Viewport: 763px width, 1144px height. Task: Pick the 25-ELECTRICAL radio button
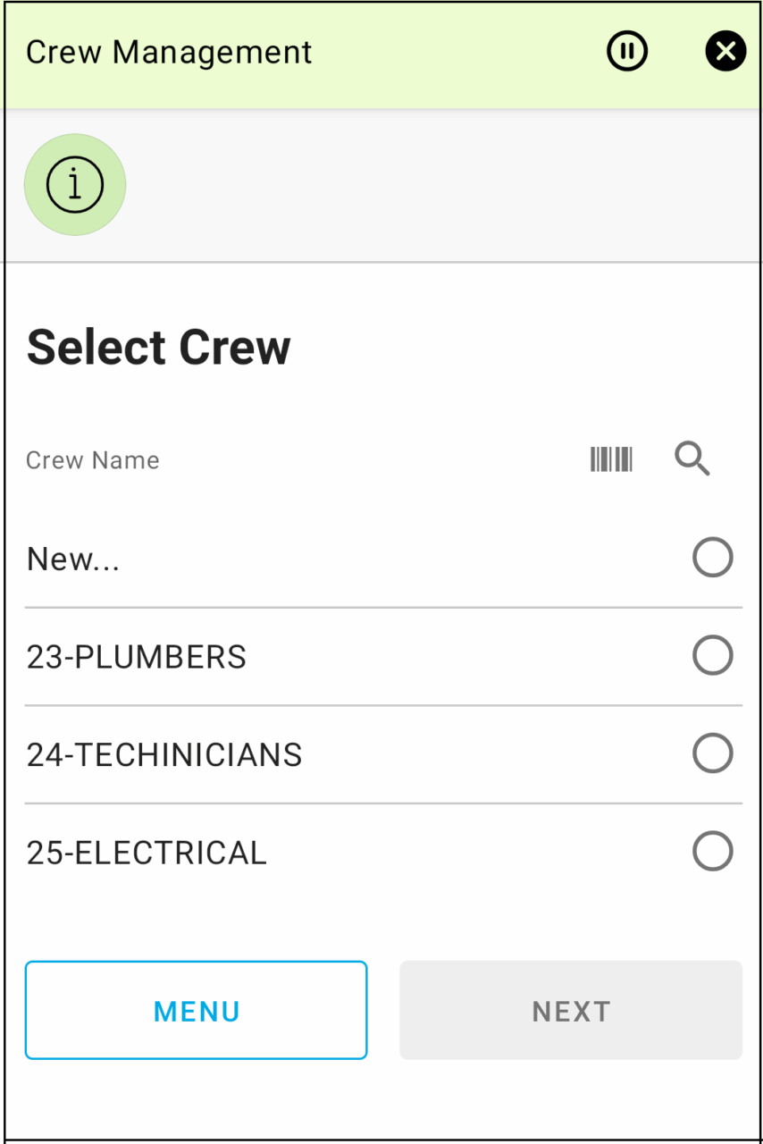712,852
